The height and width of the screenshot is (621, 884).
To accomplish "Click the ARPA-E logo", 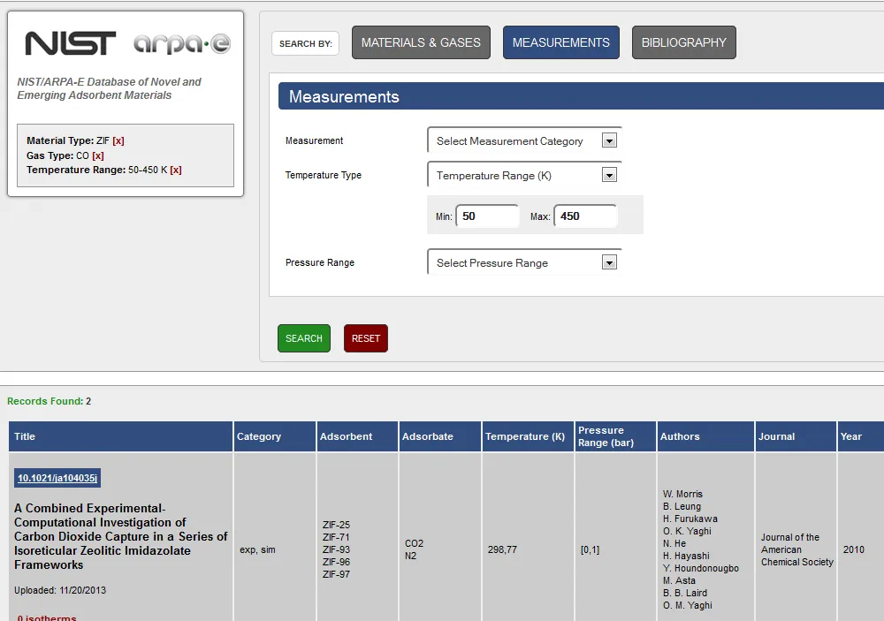I will coord(180,43).
